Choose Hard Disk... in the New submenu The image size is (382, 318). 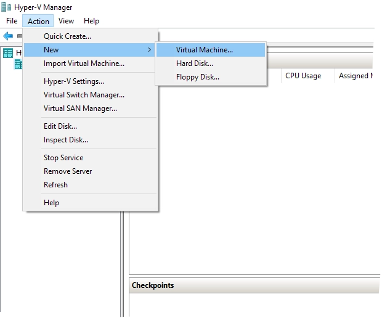[211, 63]
